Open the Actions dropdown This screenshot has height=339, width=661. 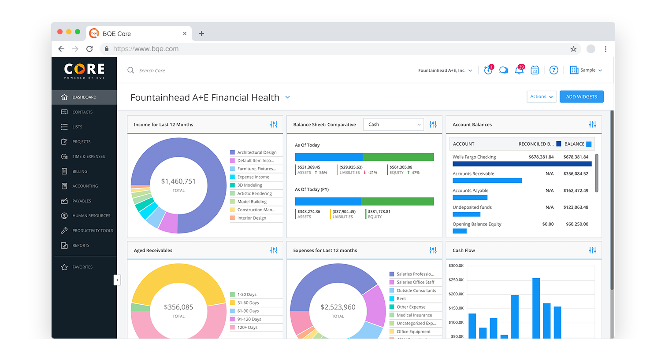click(x=541, y=97)
